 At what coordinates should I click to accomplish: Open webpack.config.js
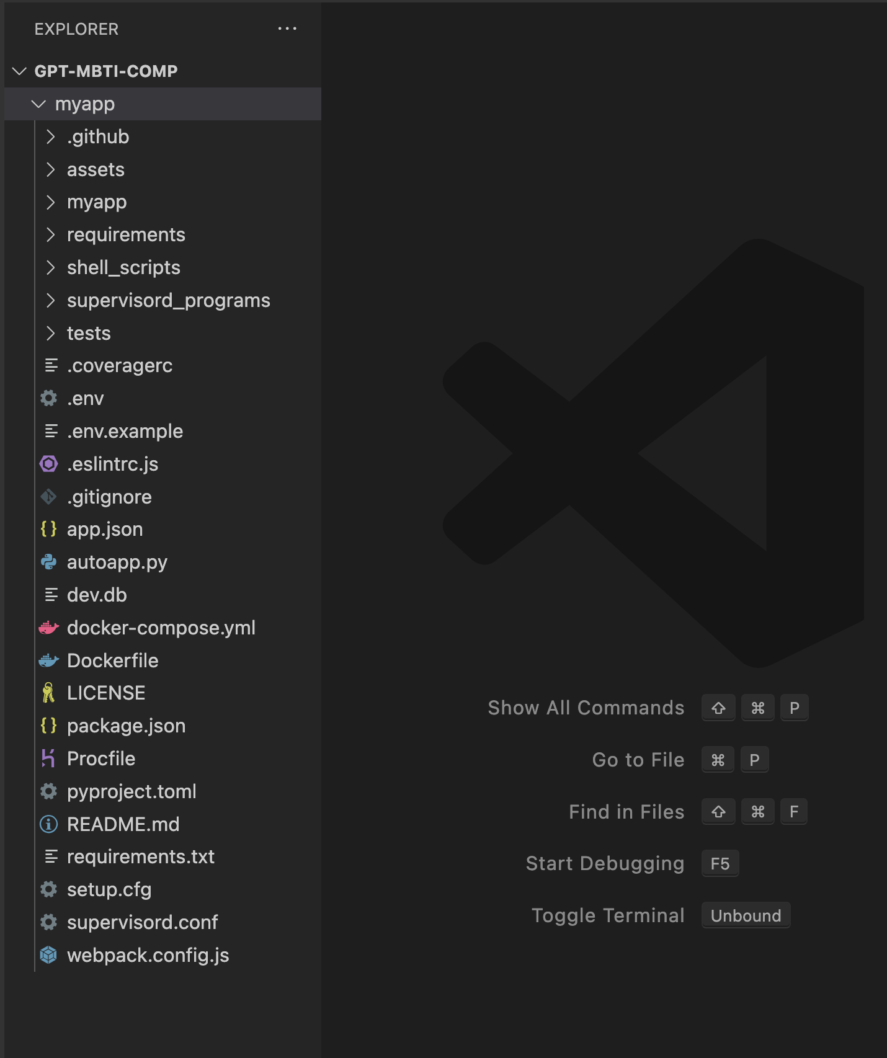click(x=163, y=955)
